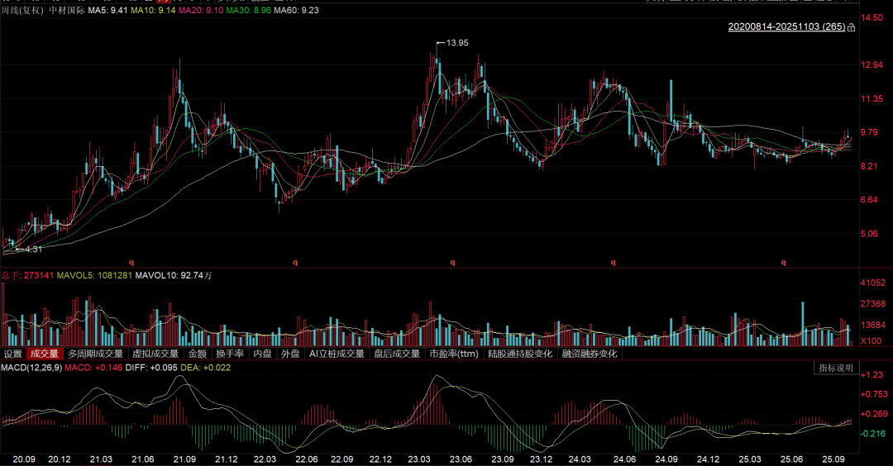Viewport: 893px width, 466px height.
Task: Click the 27368 volume axis label
Action: pos(873,304)
